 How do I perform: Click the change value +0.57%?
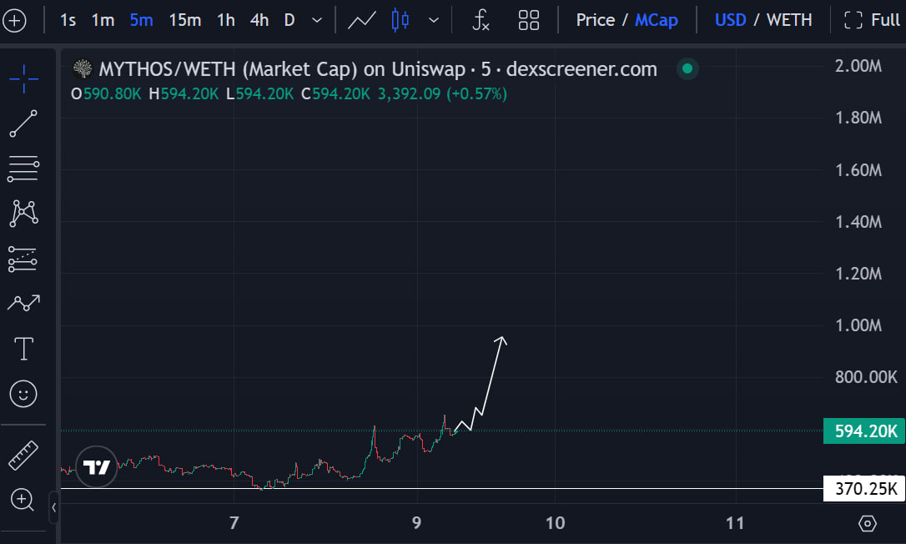click(476, 94)
